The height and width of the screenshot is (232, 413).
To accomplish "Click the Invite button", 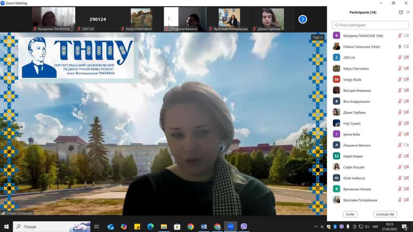I will pos(350,214).
